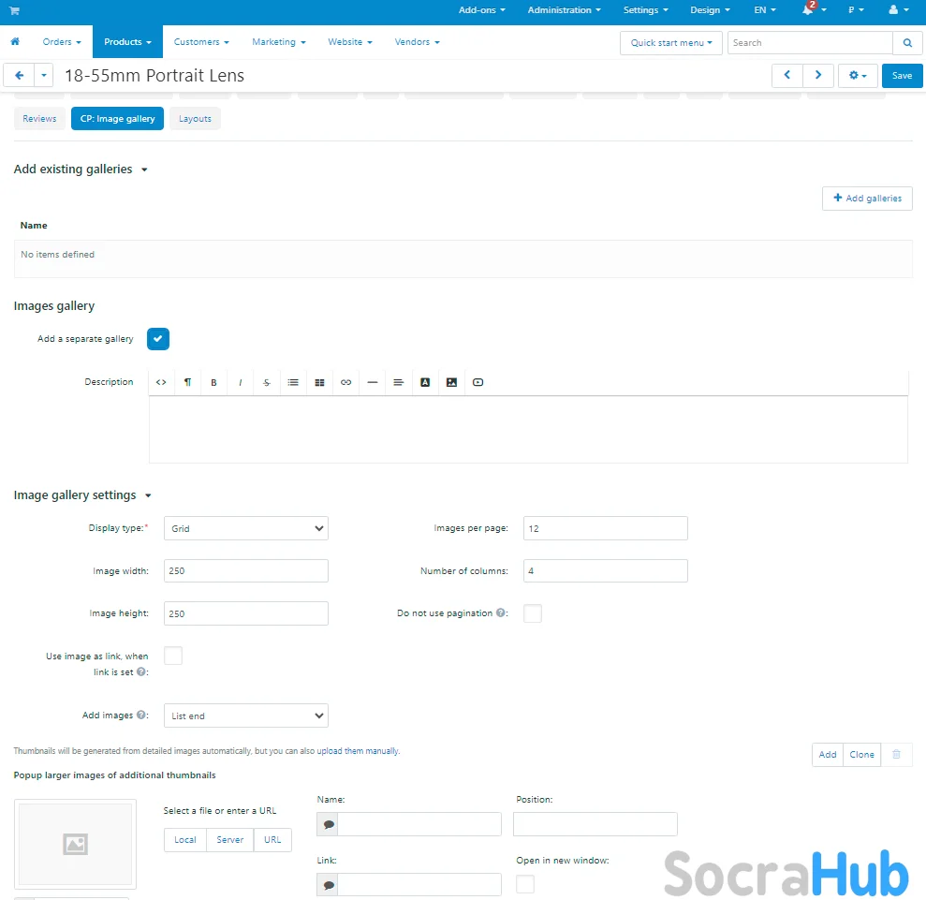Viewport: 926px width, 900px height.
Task: Click the Add image button
Action: point(828,754)
